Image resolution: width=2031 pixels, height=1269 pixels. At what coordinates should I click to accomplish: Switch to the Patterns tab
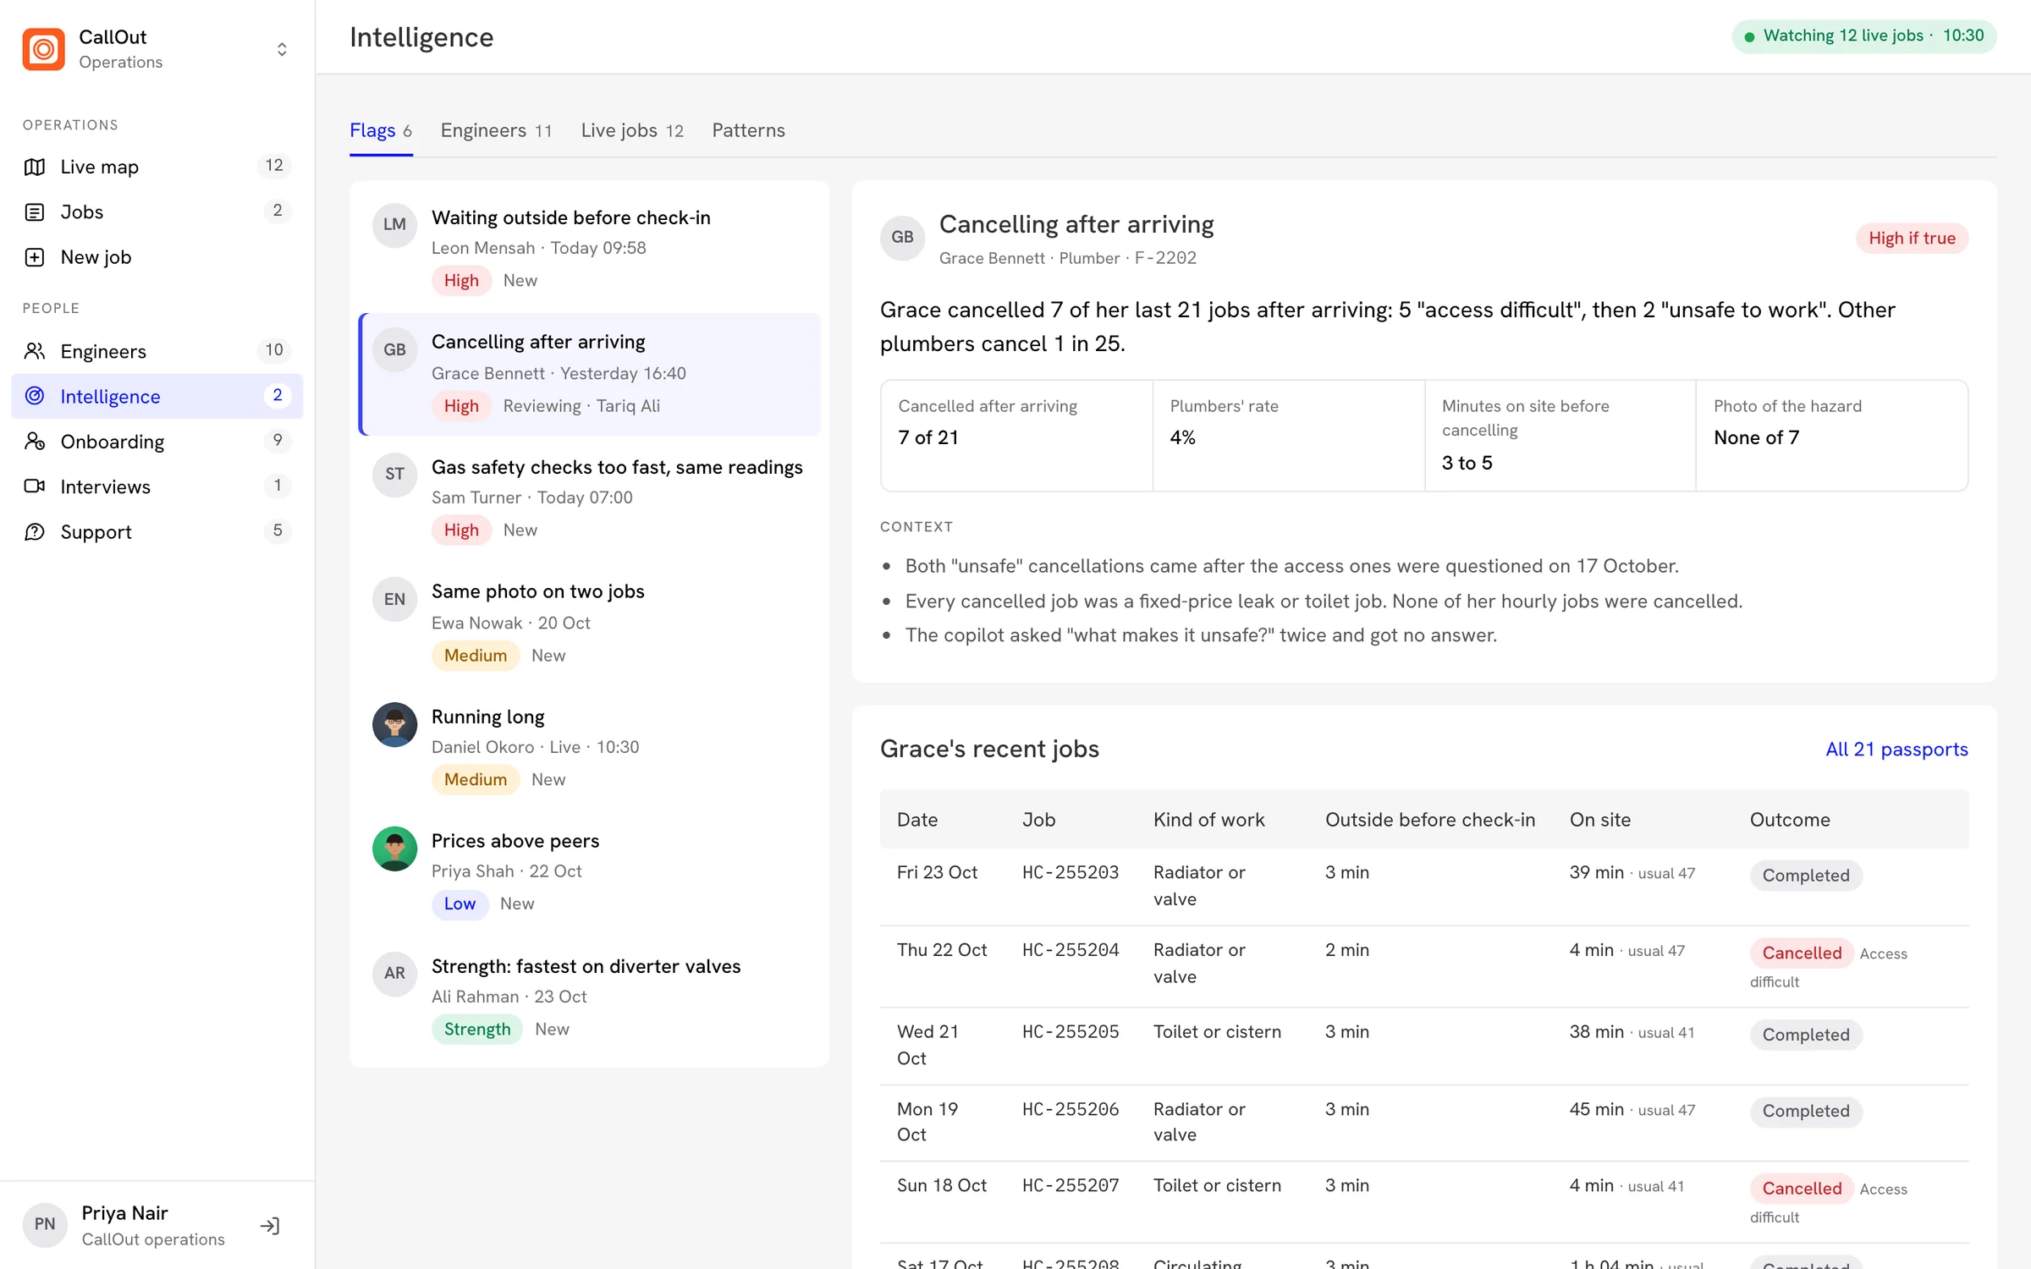coord(748,131)
